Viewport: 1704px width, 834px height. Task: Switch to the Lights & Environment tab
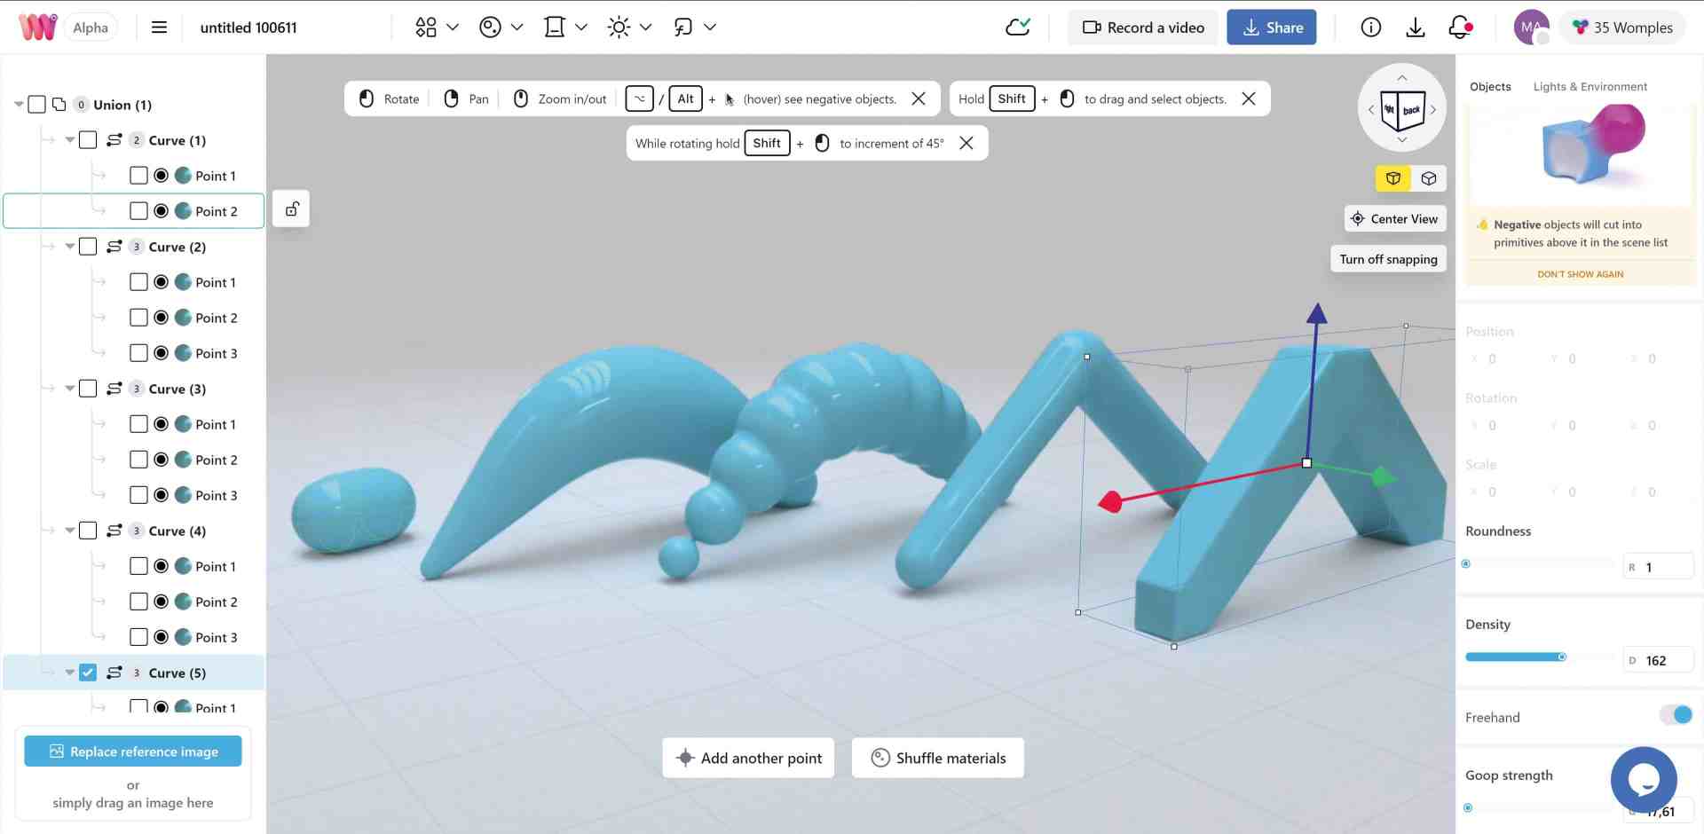[x=1590, y=86]
